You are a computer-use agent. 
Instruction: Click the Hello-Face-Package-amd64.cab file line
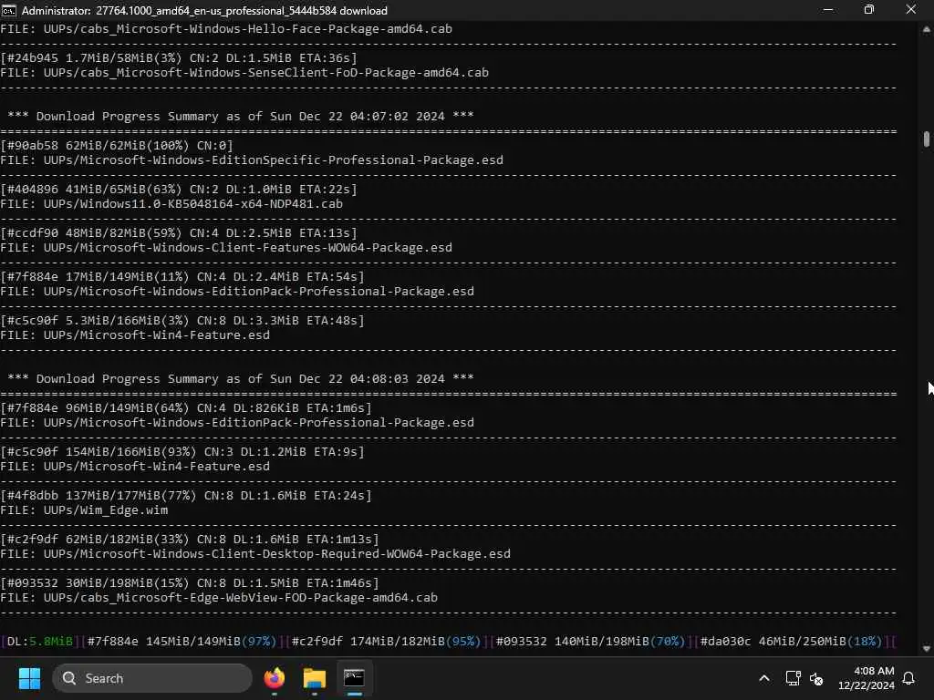tap(226, 28)
